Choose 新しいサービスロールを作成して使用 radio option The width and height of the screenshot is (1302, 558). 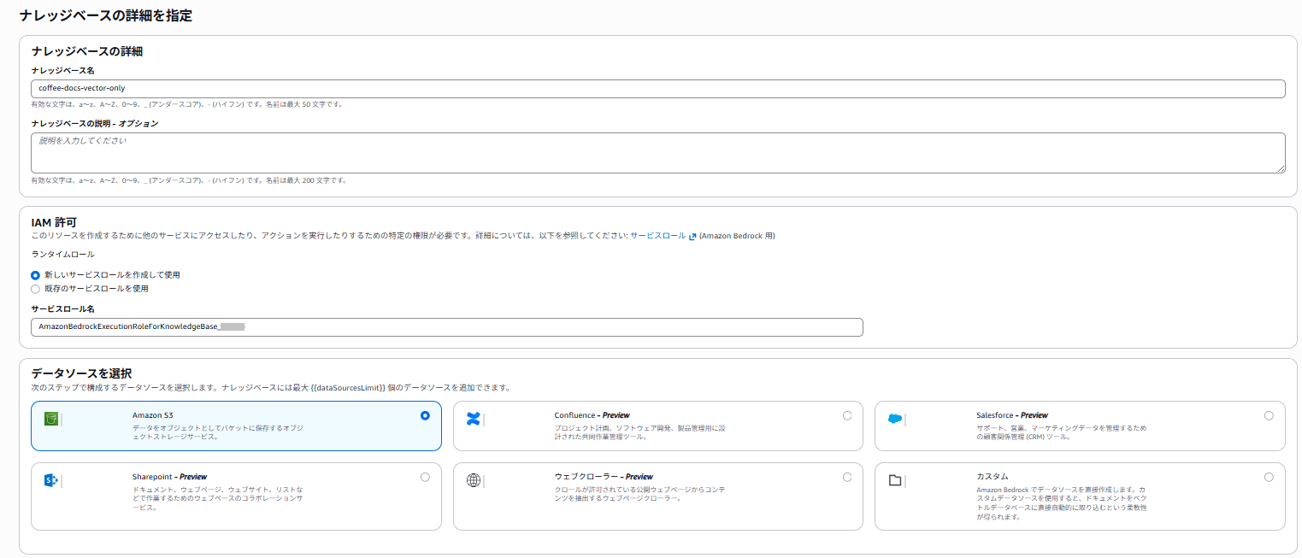click(x=35, y=275)
